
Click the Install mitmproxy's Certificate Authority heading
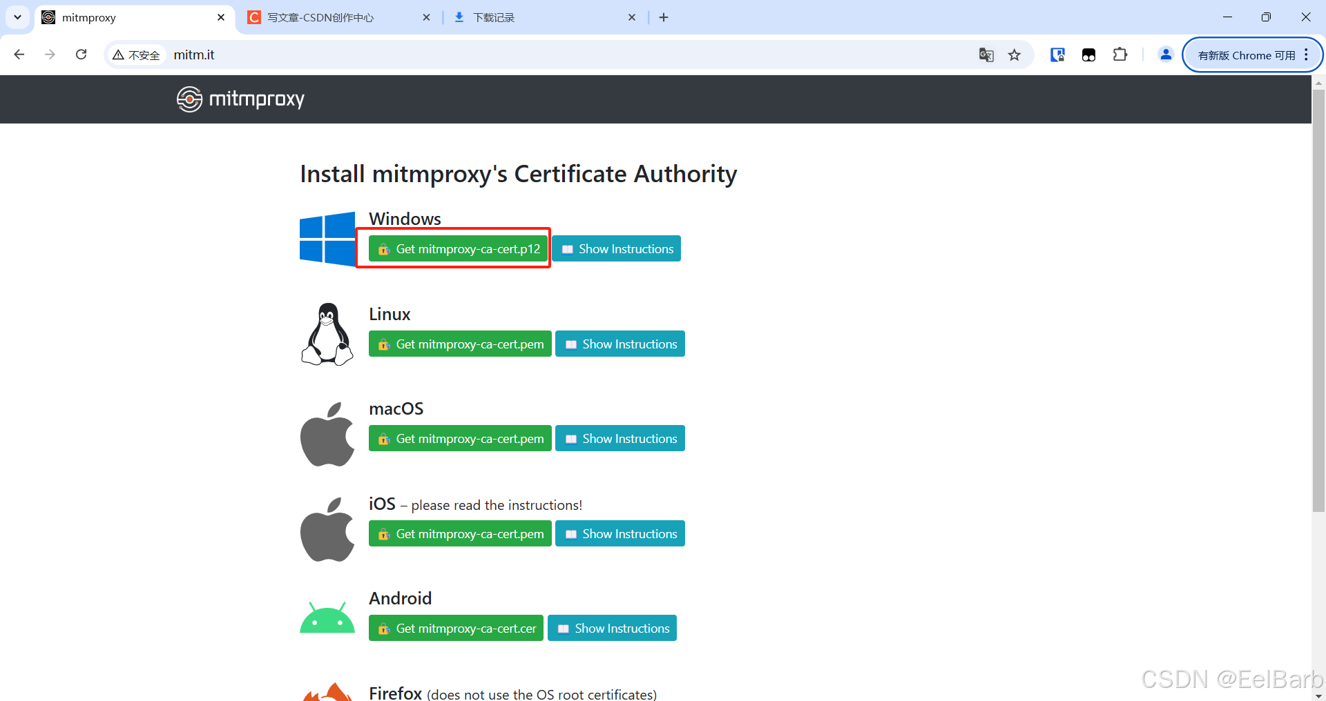[519, 174]
